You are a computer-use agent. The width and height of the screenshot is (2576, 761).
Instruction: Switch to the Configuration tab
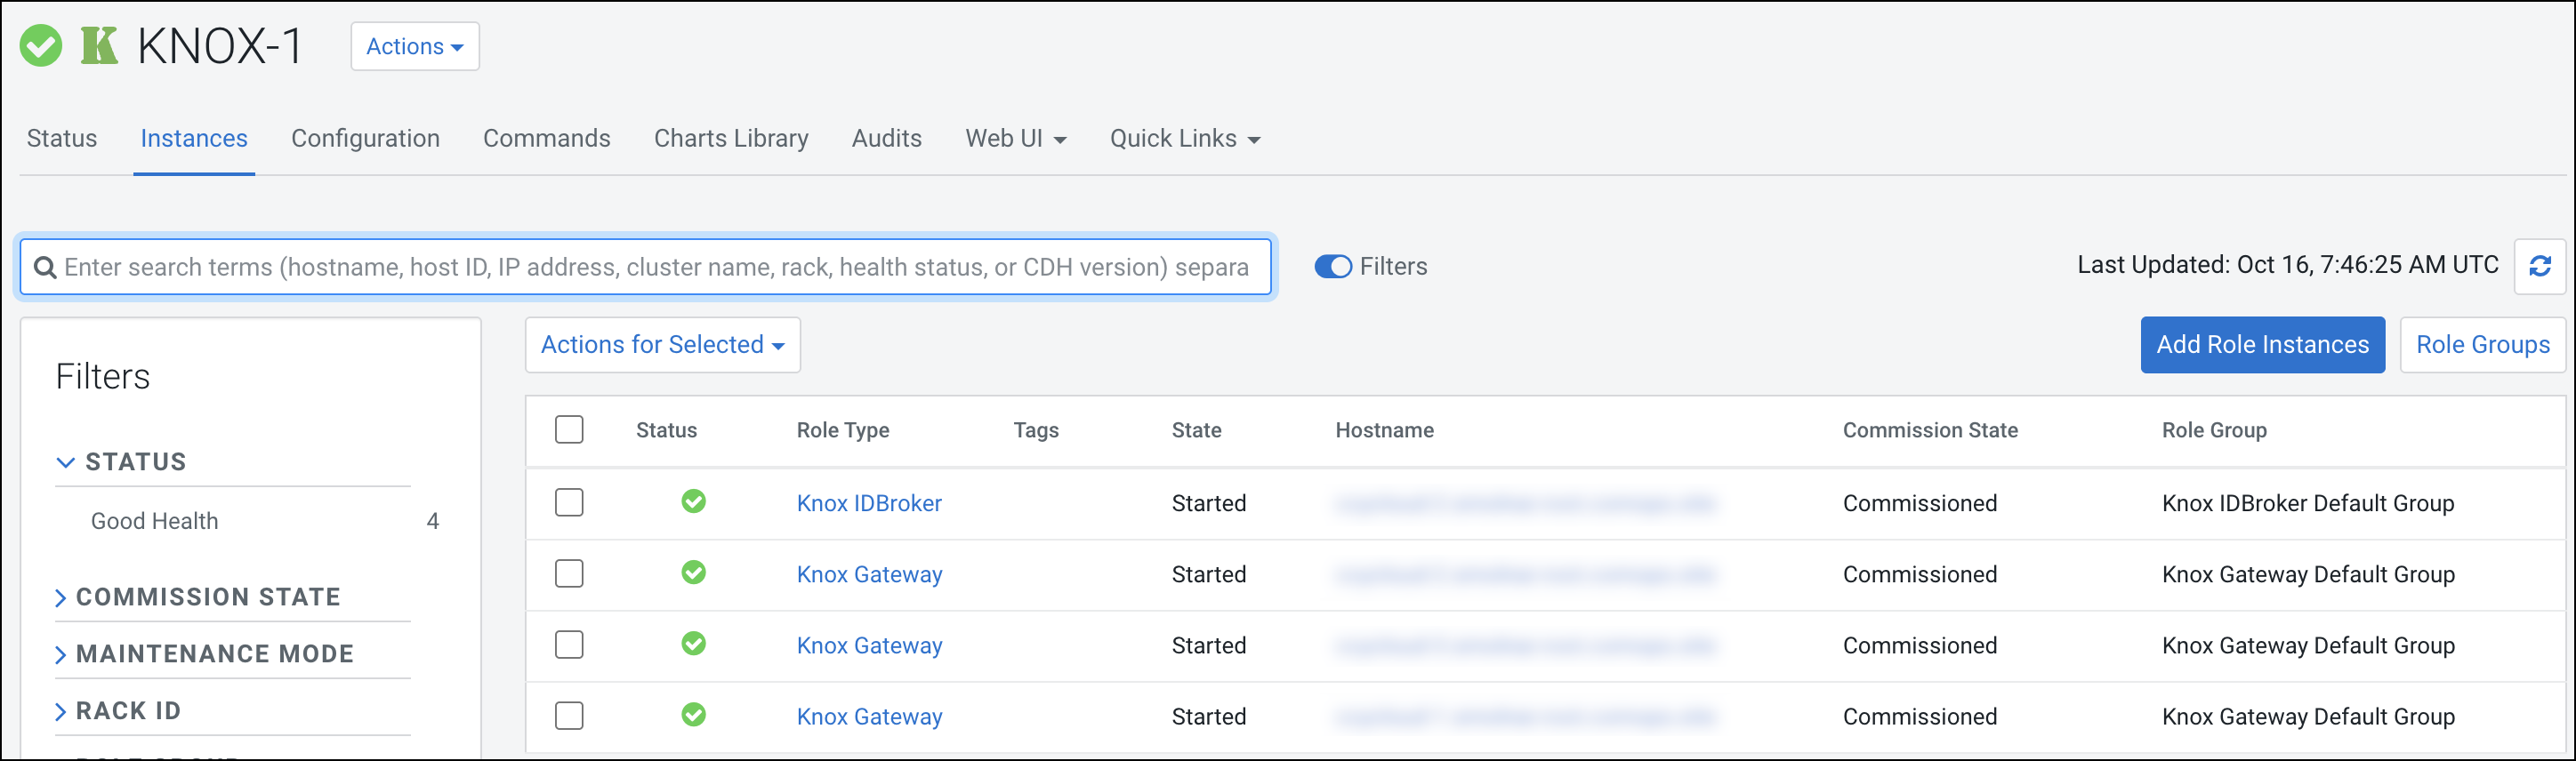365,139
